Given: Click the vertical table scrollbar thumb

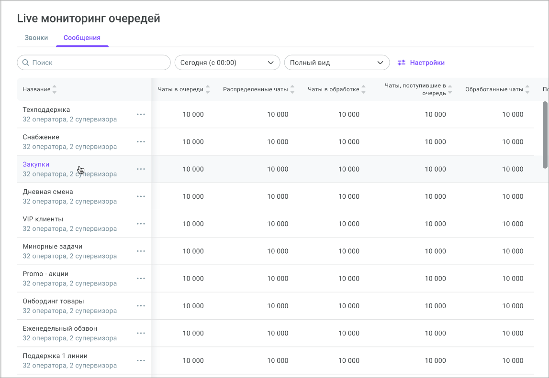Looking at the screenshot, I should tap(545, 135).
